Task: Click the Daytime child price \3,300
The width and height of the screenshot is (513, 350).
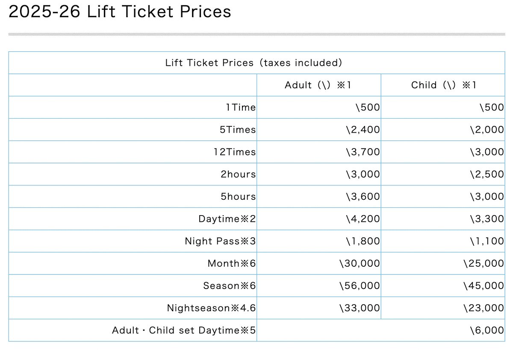Action: click(x=487, y=219)
